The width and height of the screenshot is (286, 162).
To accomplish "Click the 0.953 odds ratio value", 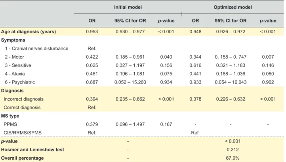I will tap(92, 32).
